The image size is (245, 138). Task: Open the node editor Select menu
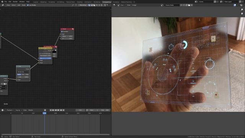pyautogui.click(x=14, y=5)
